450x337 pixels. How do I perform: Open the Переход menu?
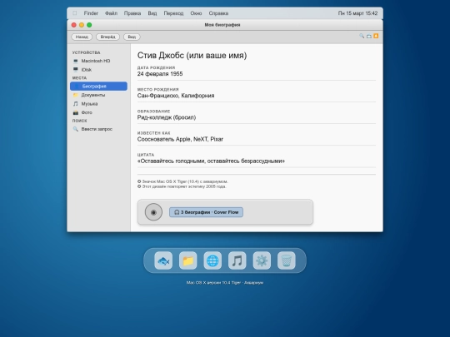pos(173,13)
